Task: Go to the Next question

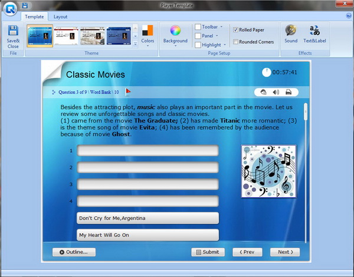Action: click(285, 252)
